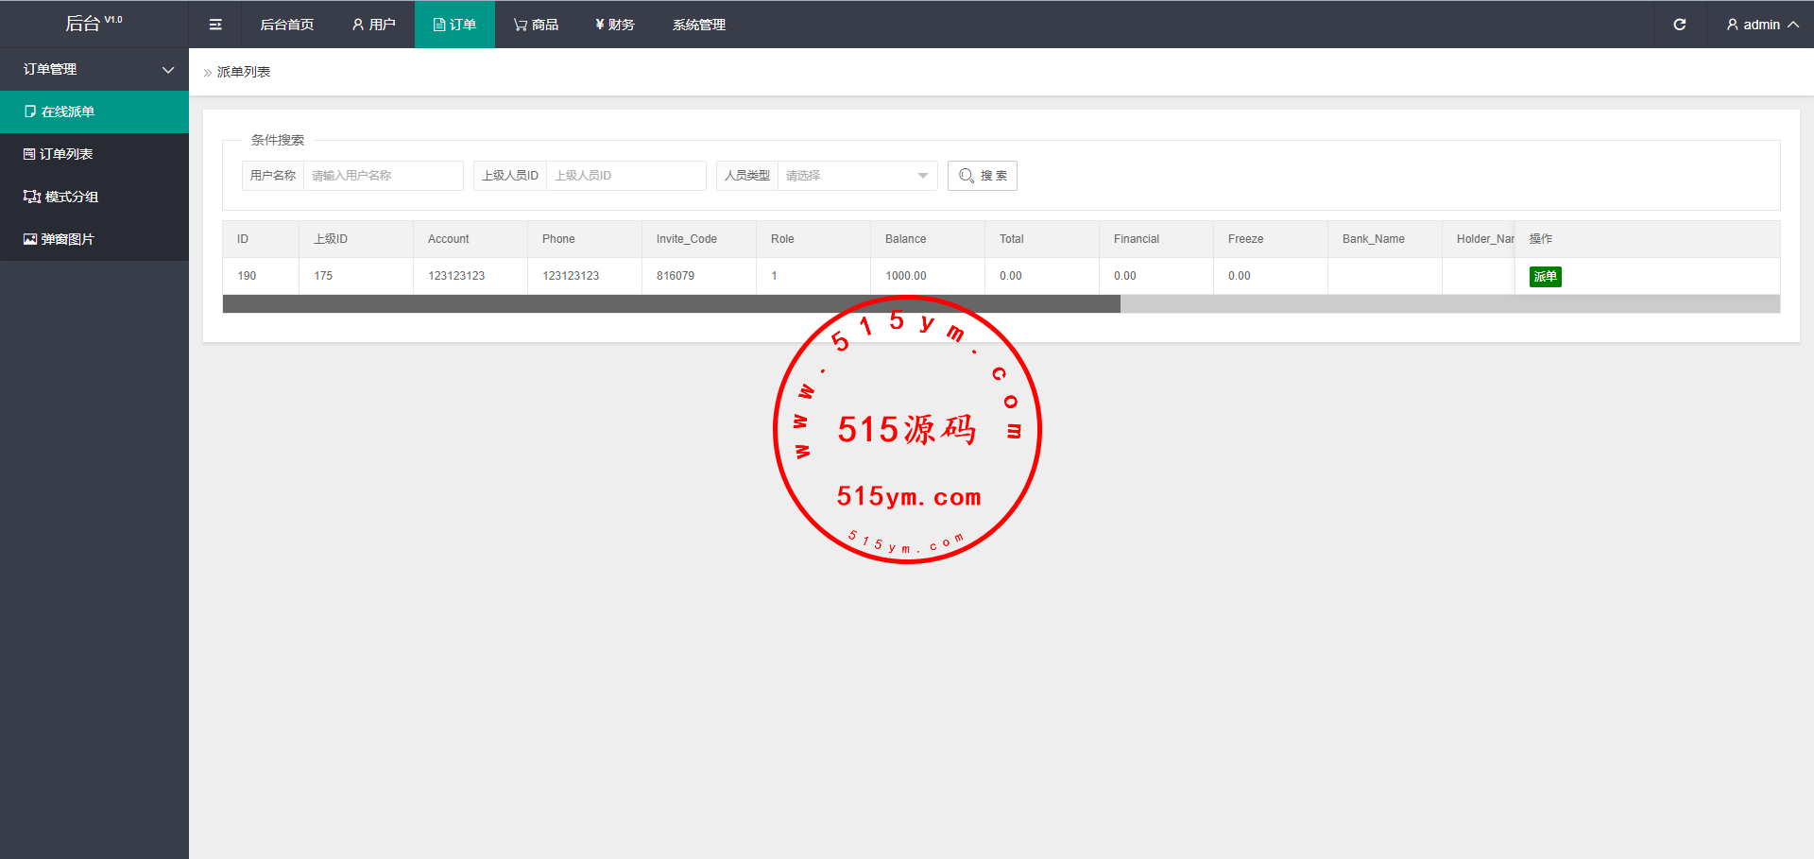1814x859 pixels.
Task: Select 在线派单 in the sidebar
Action: [68, 112]
